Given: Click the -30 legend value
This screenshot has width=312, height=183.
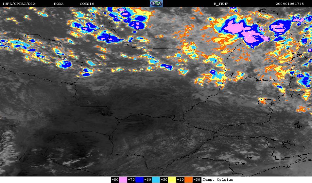Looking at the screenshot, I should coord(197,180).
